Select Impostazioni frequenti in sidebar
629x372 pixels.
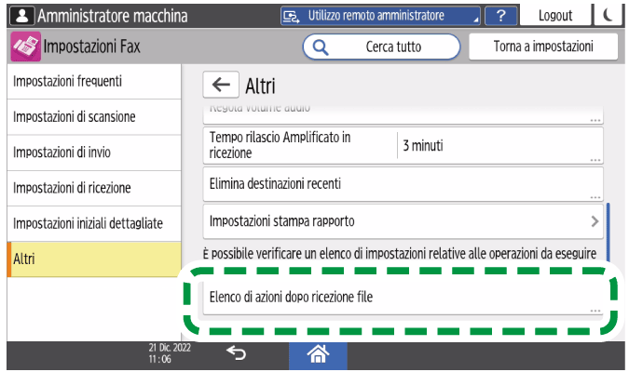point(89,82)
